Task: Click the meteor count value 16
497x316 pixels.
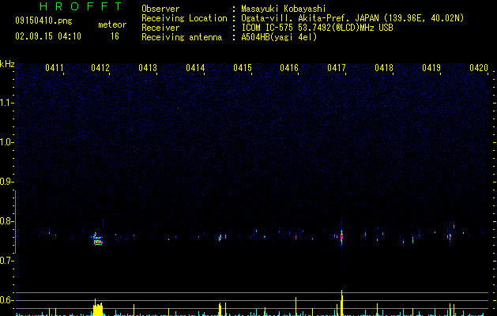Action: [x=115, y=36]
